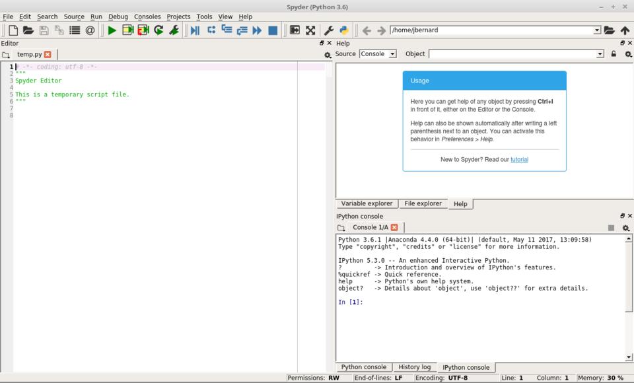Click the green Run file button
Image resolution: width=634 pixels, height=383 pixels.
[112, 30]
